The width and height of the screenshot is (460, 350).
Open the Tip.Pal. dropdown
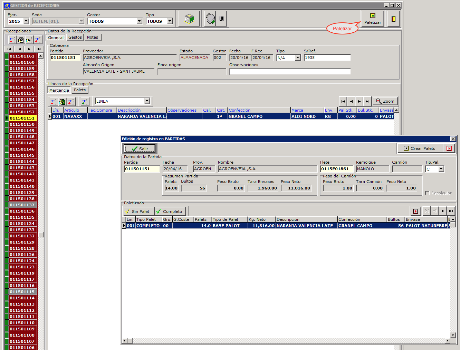pyautogui.click(x=441, y=169)
